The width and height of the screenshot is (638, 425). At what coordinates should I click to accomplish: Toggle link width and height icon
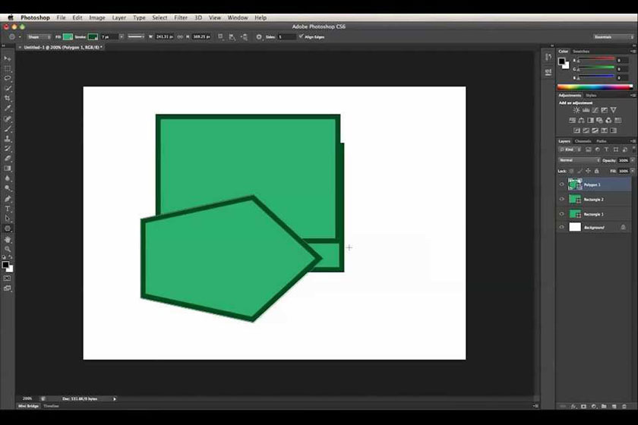180,37
